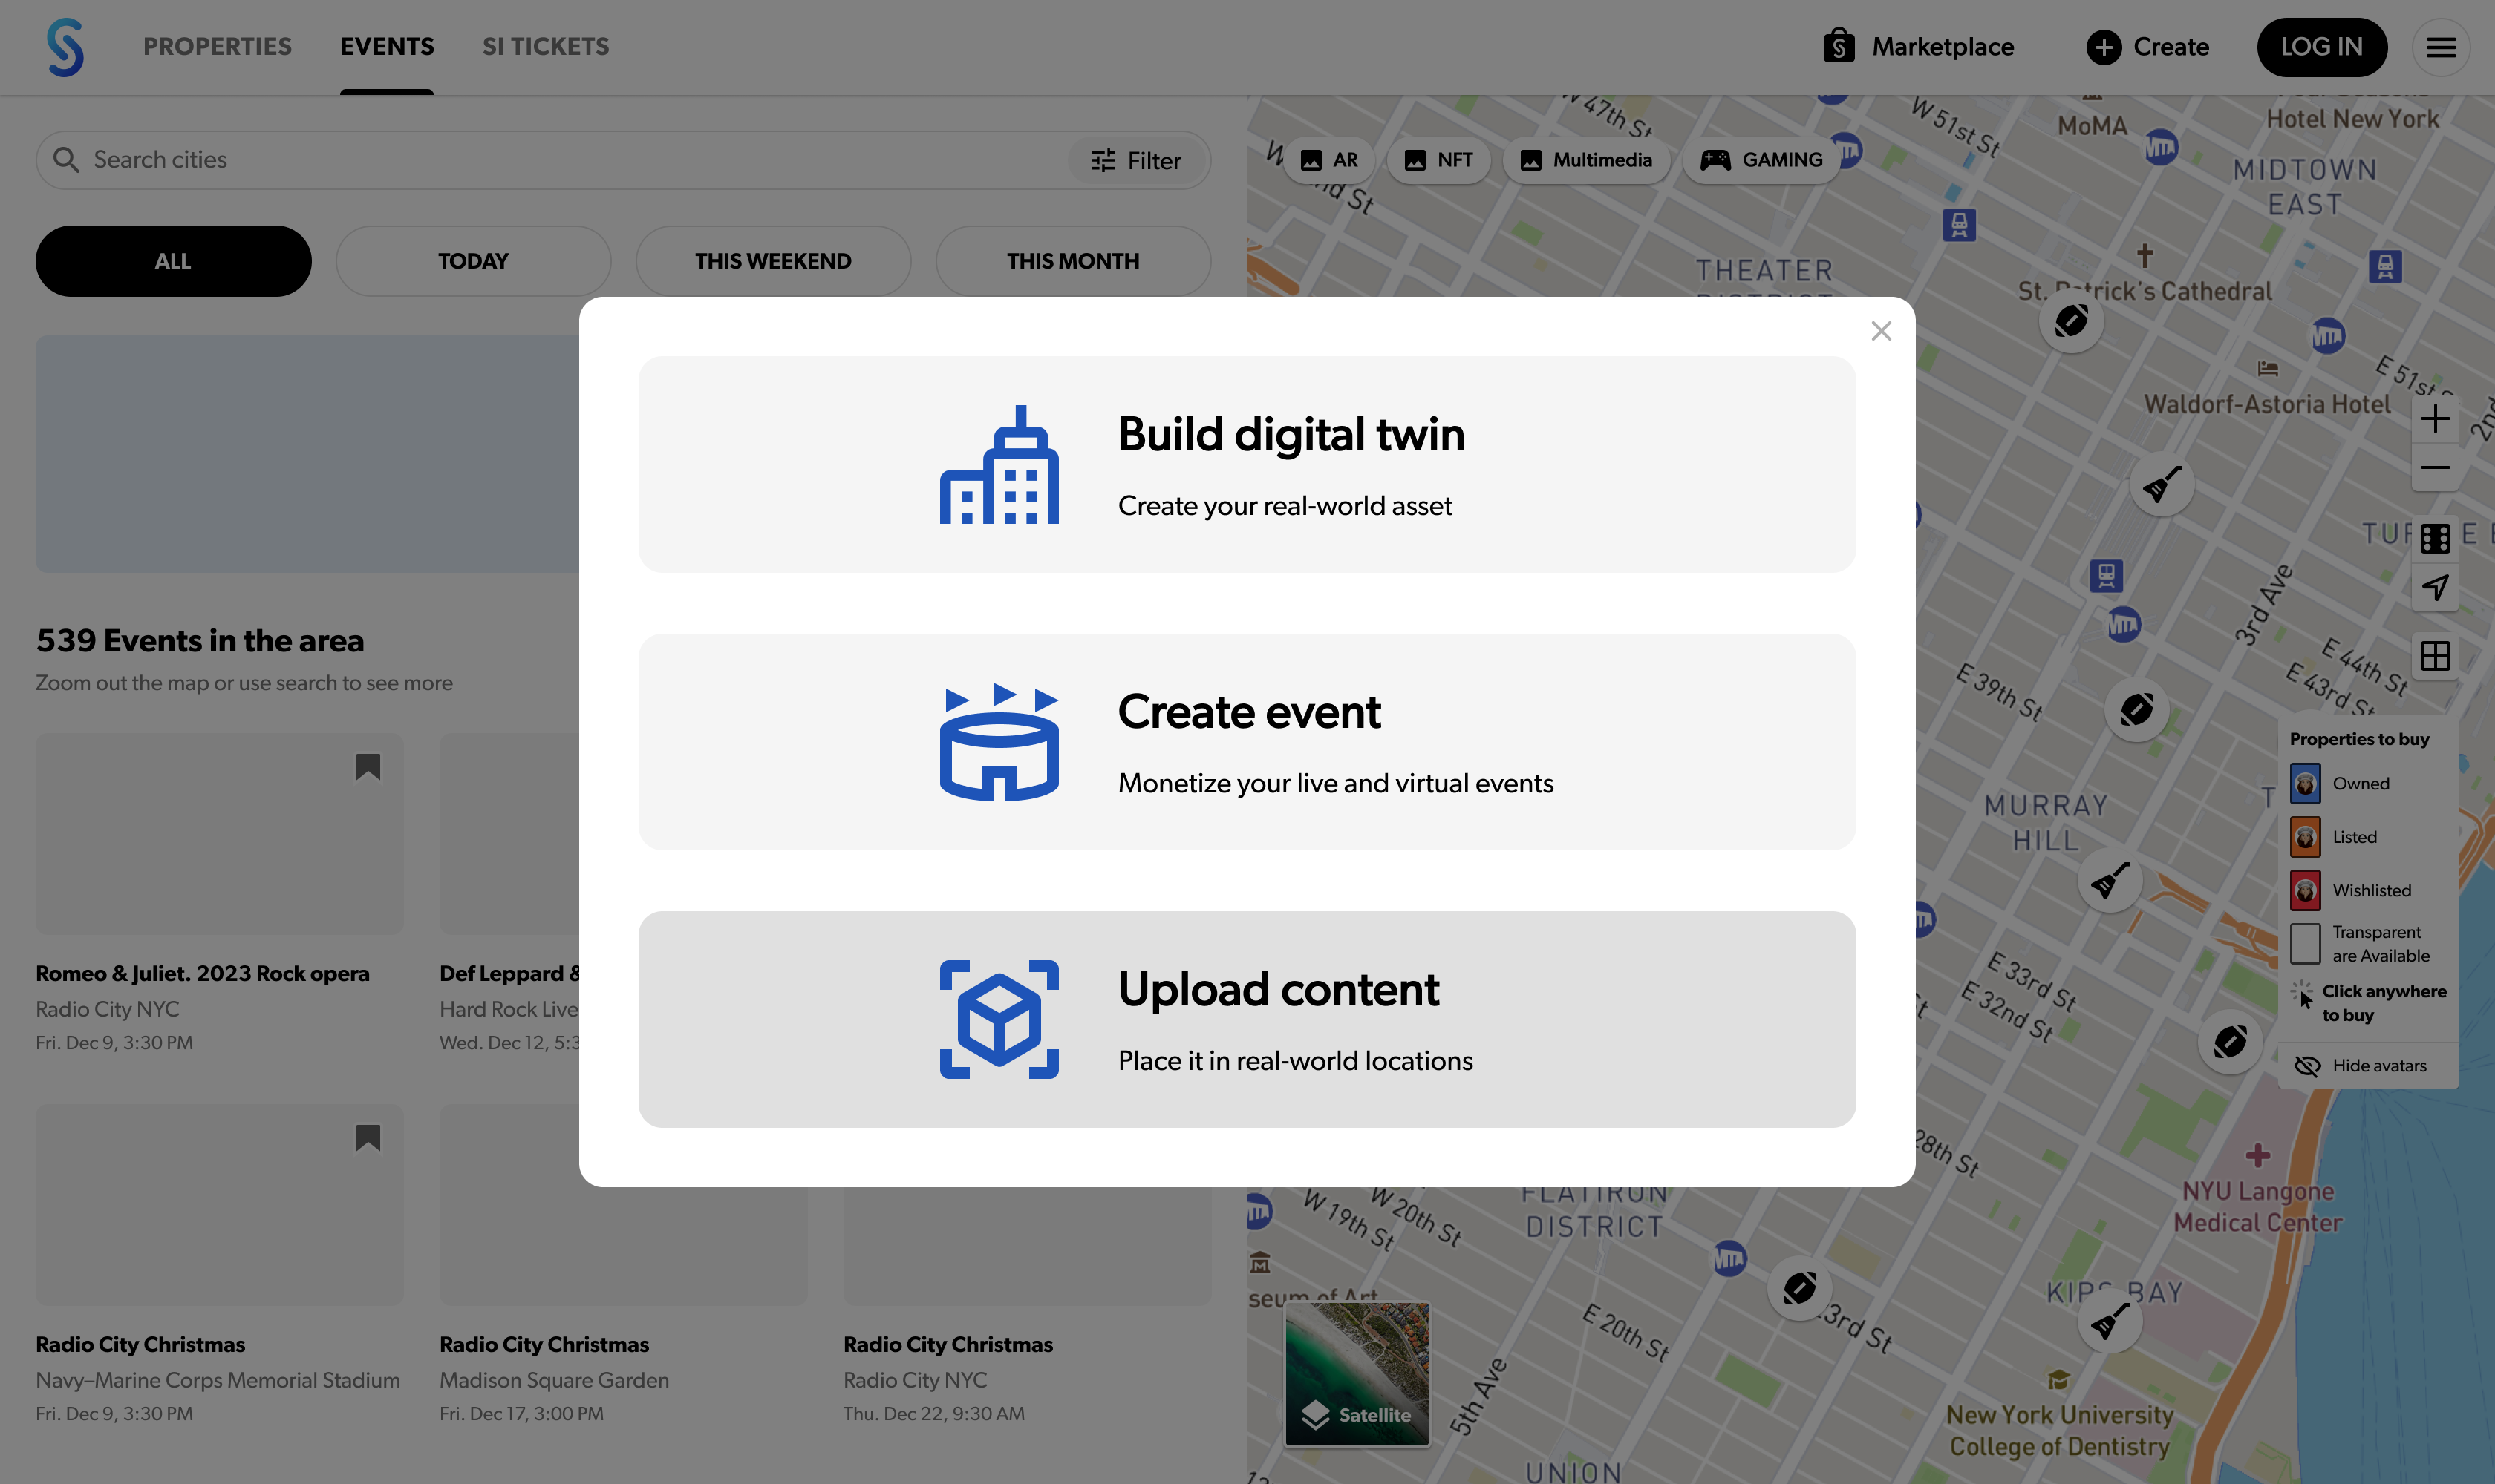Click the LOG IN button
2495x1484 pixels.
pos(2320,47)
